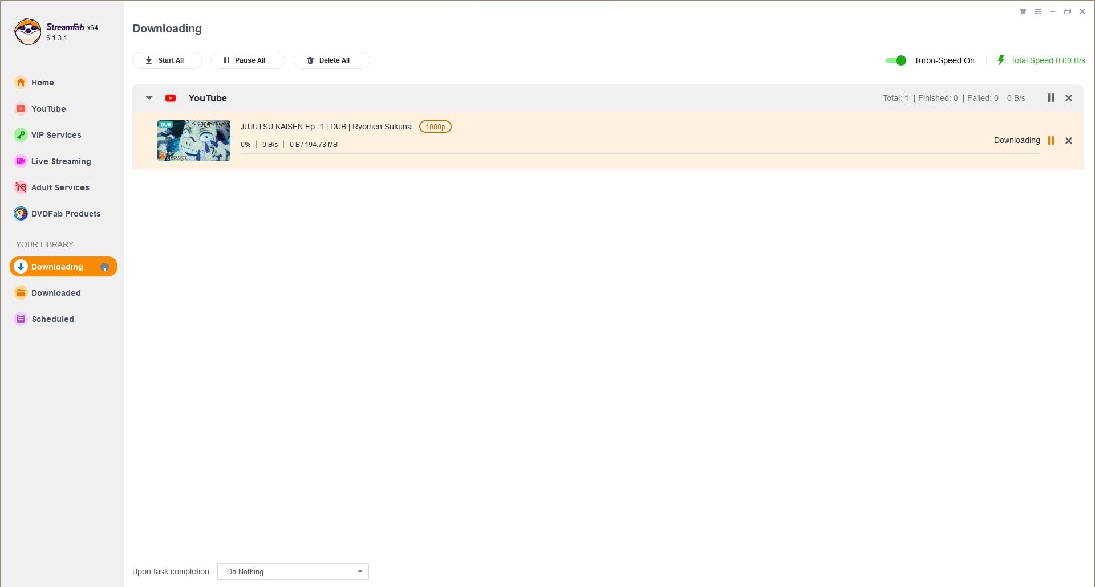Click the skin/theme shirt icon
Image resolution: width=1095 pixels, height=587 pixels.
1023,11
